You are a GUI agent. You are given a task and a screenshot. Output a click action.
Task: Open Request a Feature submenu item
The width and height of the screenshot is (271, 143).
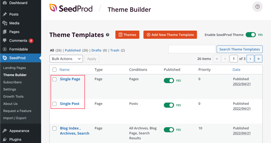17,111
